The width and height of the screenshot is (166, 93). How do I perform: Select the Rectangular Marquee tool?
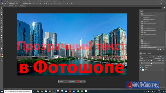2,10
